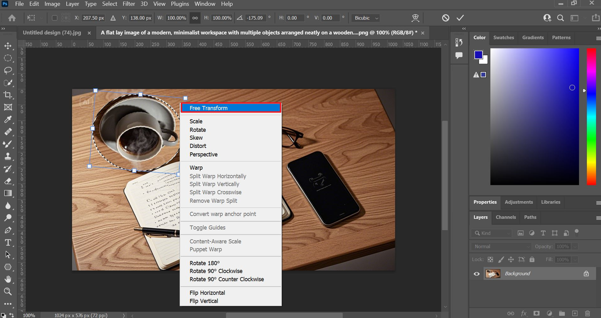The height and width of the screenshot is (318, 601).
Task: Open the Opacity dropdown arrow
Action: click(575, 246)
